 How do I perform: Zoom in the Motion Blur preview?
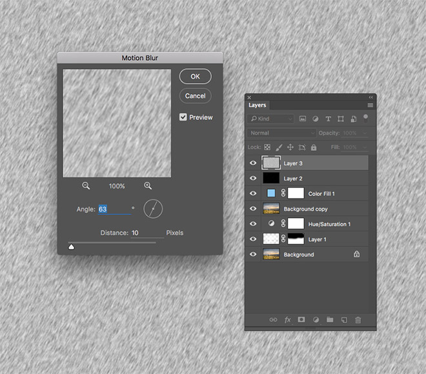[148, 186]
